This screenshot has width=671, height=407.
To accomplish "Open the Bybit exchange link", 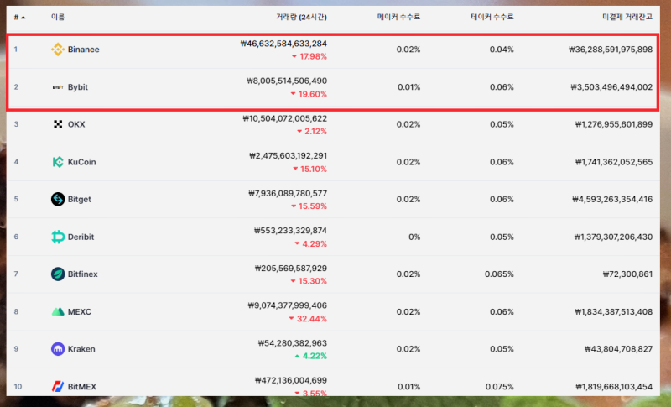I will pos(78,87).
